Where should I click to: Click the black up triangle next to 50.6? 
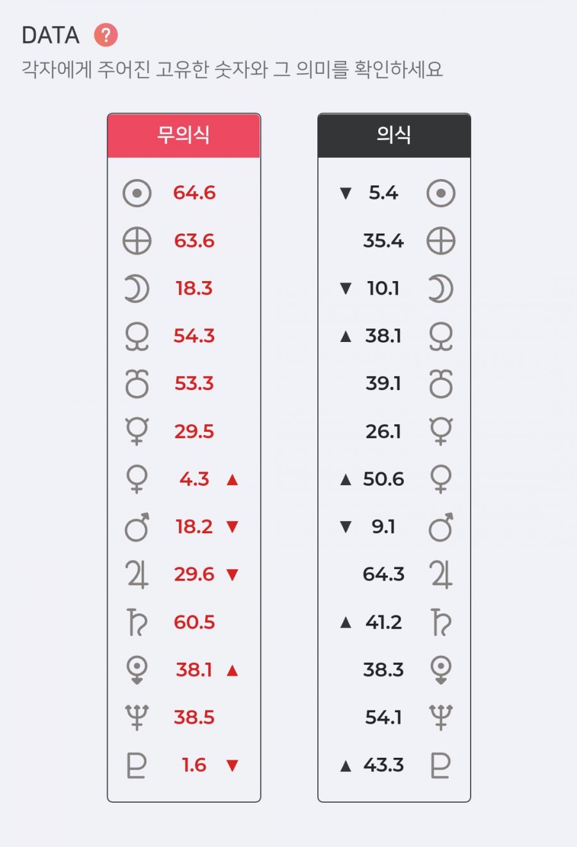point(346,479)
